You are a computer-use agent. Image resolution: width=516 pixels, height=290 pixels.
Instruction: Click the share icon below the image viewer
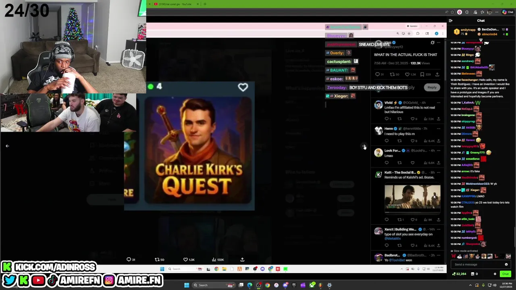pyautogui.click(x=242, y=259)
